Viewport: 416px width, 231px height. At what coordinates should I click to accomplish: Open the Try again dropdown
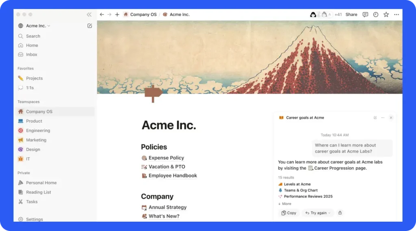318,213
